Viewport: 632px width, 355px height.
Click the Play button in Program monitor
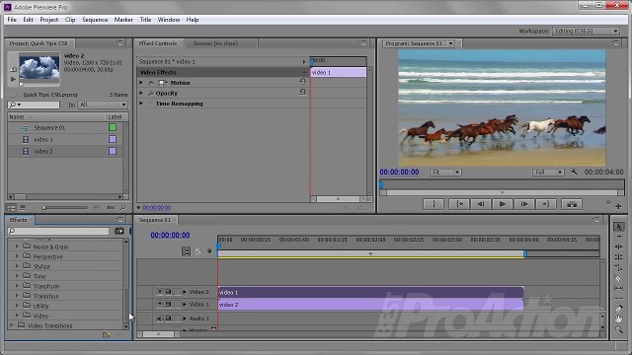tap(503, 204)
